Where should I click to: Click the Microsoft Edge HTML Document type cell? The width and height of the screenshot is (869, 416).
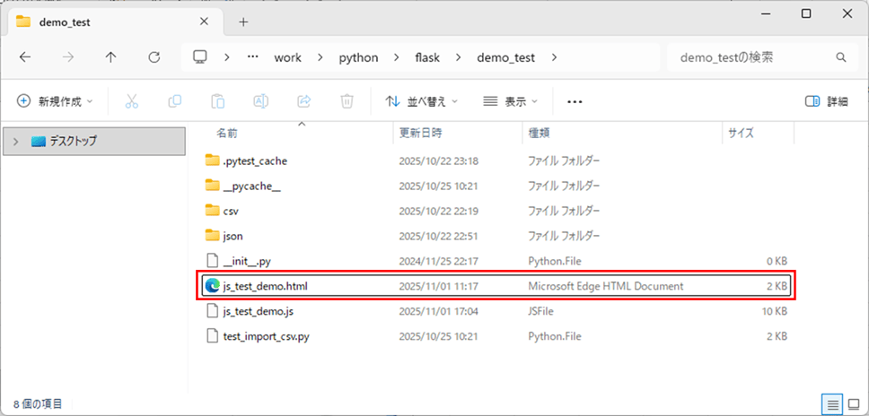(606, 286)
